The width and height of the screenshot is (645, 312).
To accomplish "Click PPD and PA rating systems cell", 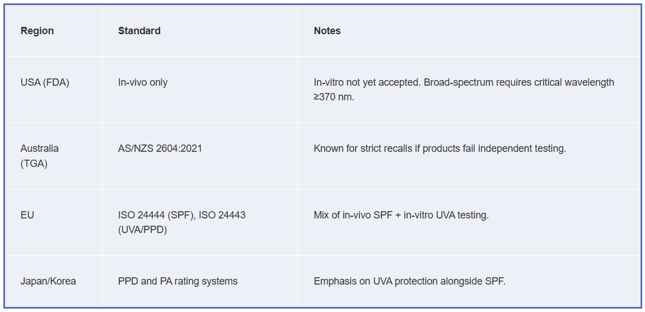I will click(x=177, y=281).
